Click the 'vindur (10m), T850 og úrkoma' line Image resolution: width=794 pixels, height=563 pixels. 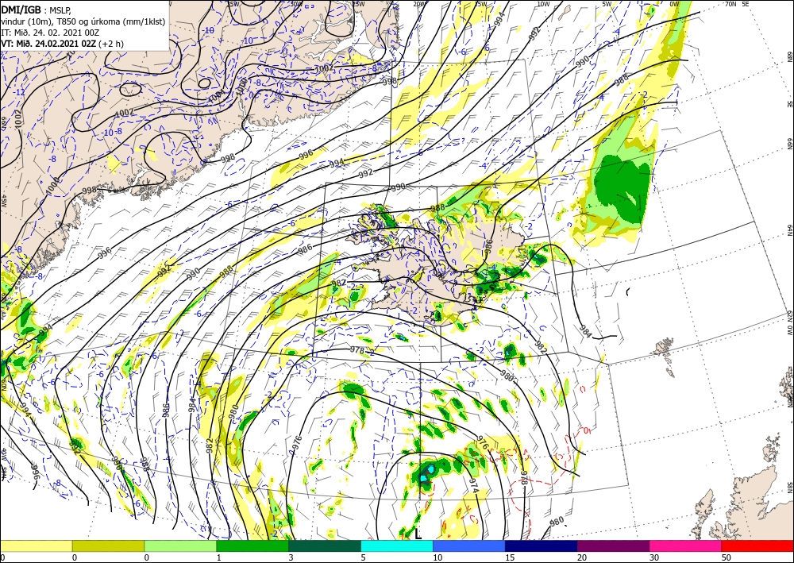(83, 21)
